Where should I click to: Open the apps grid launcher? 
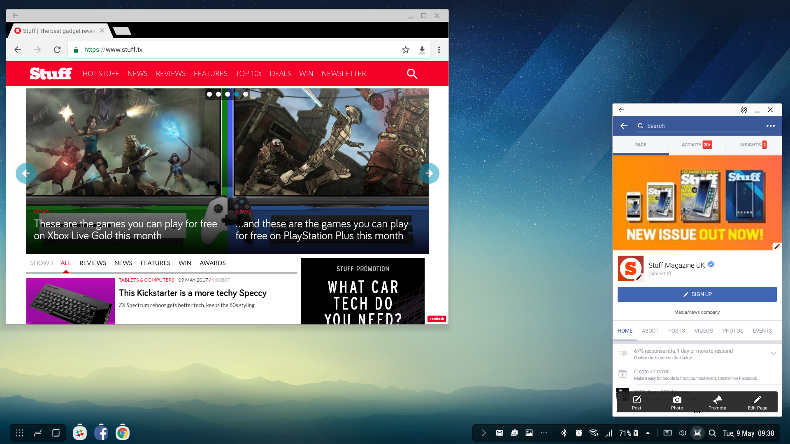tap(20, 433)
